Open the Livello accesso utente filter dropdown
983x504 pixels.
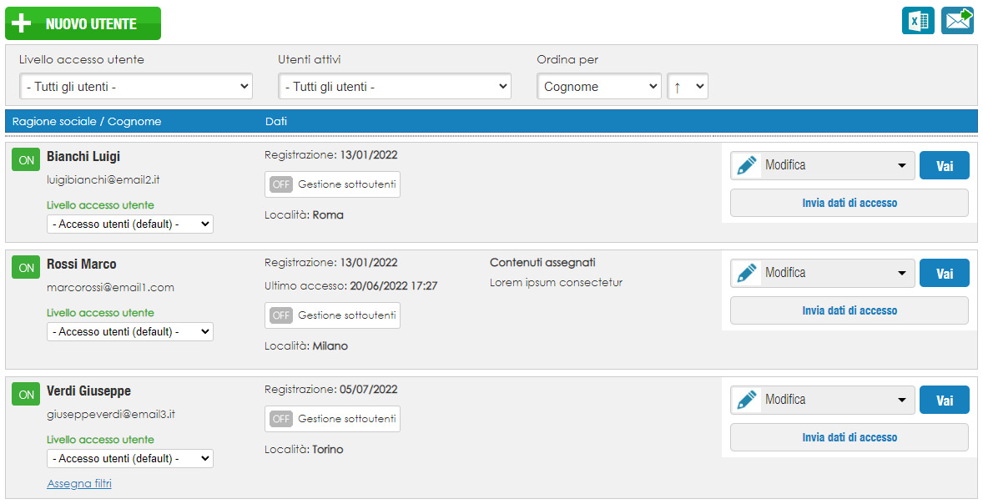click(x=136, y=87)
